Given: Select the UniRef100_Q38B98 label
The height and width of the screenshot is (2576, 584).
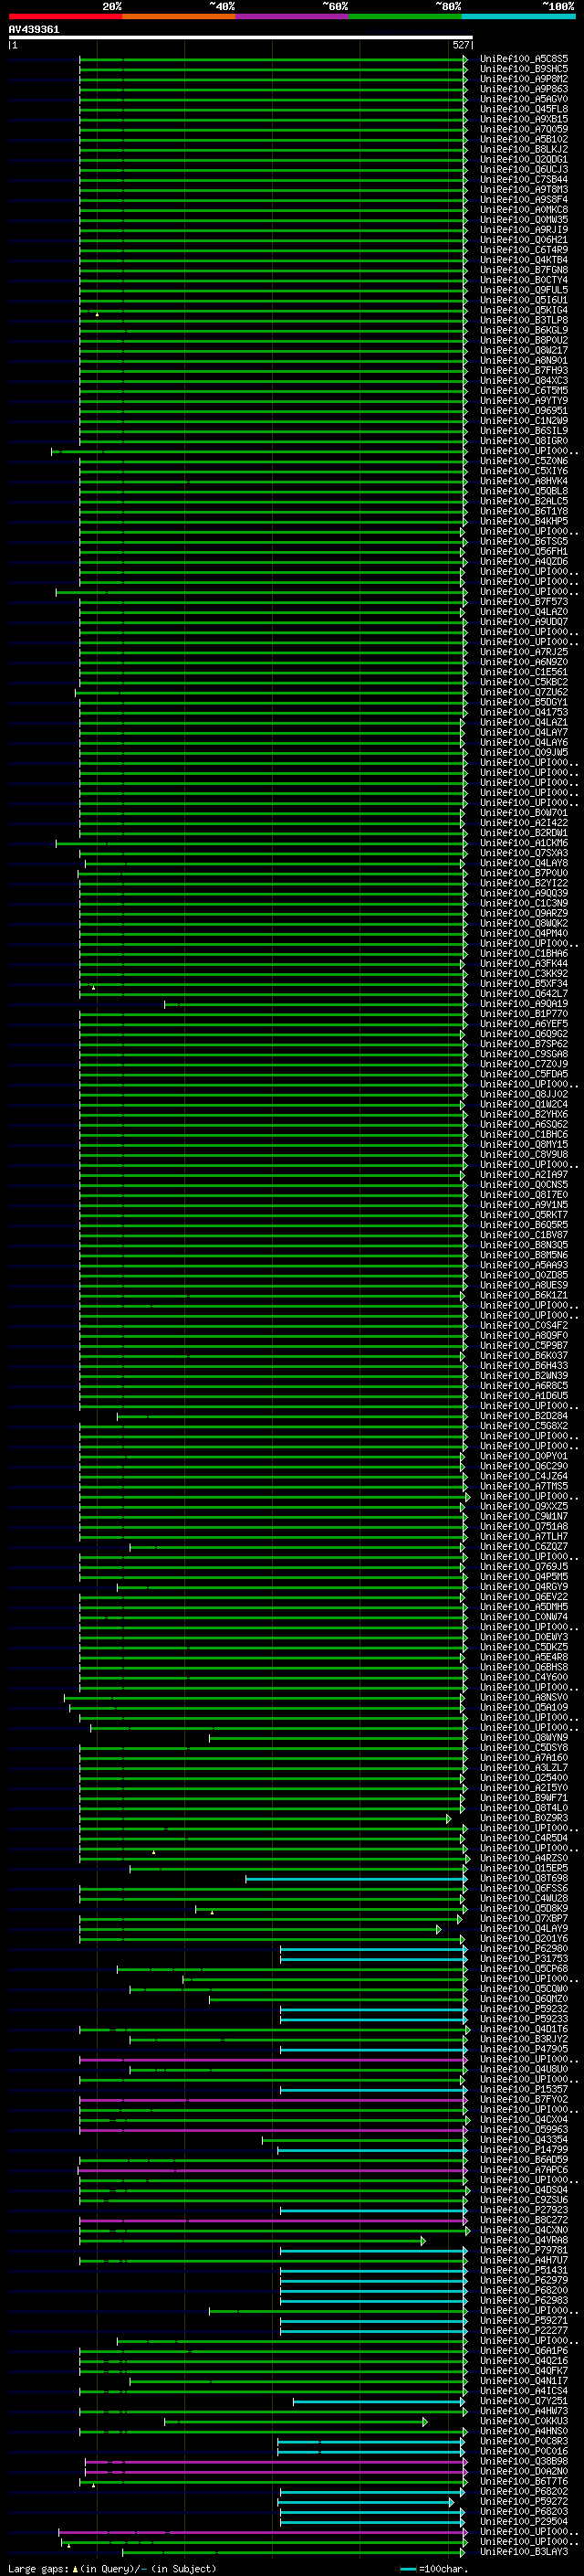Looking at the screenshot, I should point(524,2461).
